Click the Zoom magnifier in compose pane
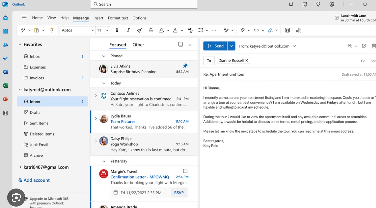The height and width of the screenshot is (208, 376). click(x=350, y=46)
